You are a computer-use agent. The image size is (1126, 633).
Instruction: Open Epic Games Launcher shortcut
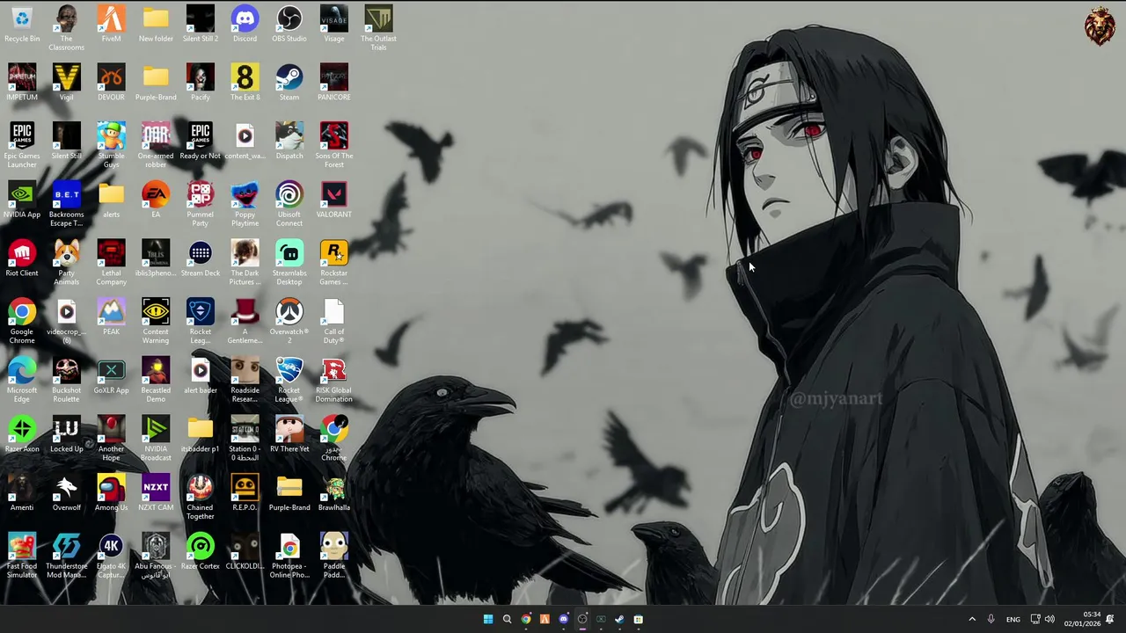[x=22, y=145]
